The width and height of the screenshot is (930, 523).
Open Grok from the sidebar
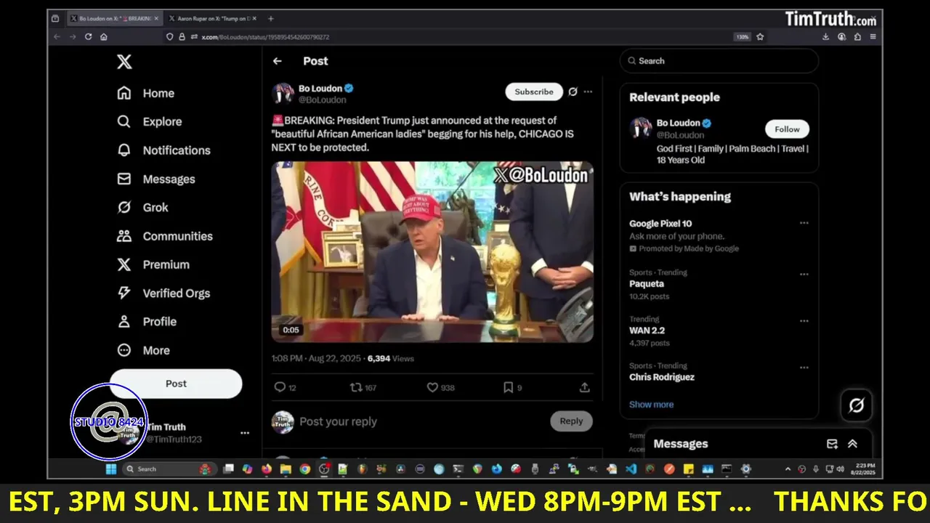click(x=142, y=208)
